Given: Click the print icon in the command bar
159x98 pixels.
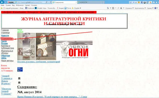Looking at the screenshot, I should [x=121, y=8].
